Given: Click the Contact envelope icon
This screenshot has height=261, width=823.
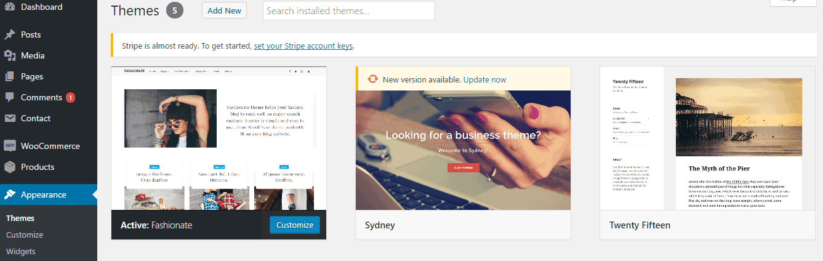Looking at the screenshot, I should pyautogui.click(x=10, y=118).
